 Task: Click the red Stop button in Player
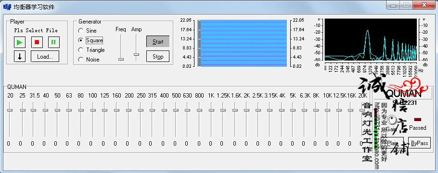pyautogui.click(x=37, y=42)
